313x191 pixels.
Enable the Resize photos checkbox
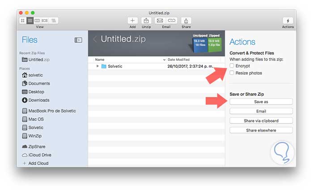coord(232,73)
